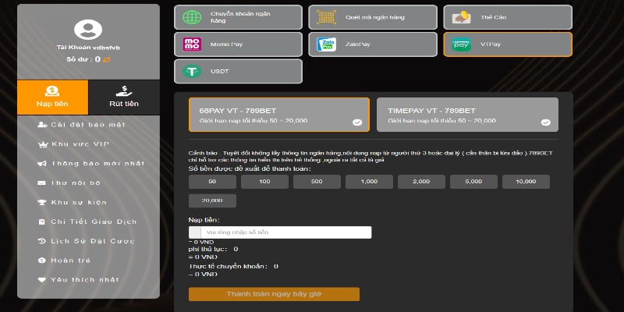
Task: Select USDT payment method
Action: click(239, 71)
